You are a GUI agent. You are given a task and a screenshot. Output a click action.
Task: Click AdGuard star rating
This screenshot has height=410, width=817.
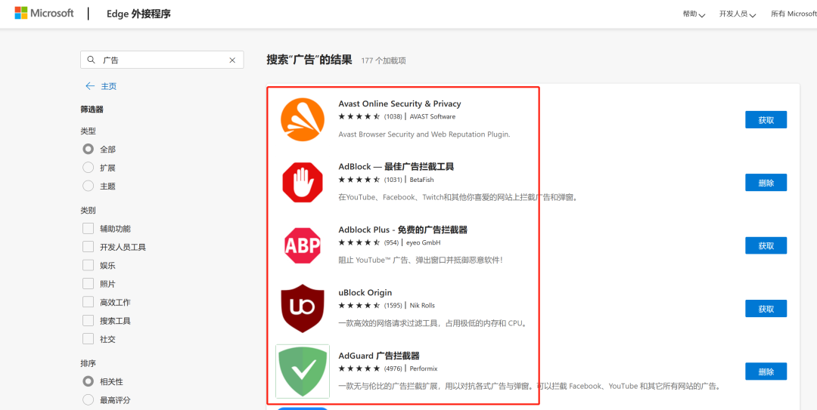[359, 368]
